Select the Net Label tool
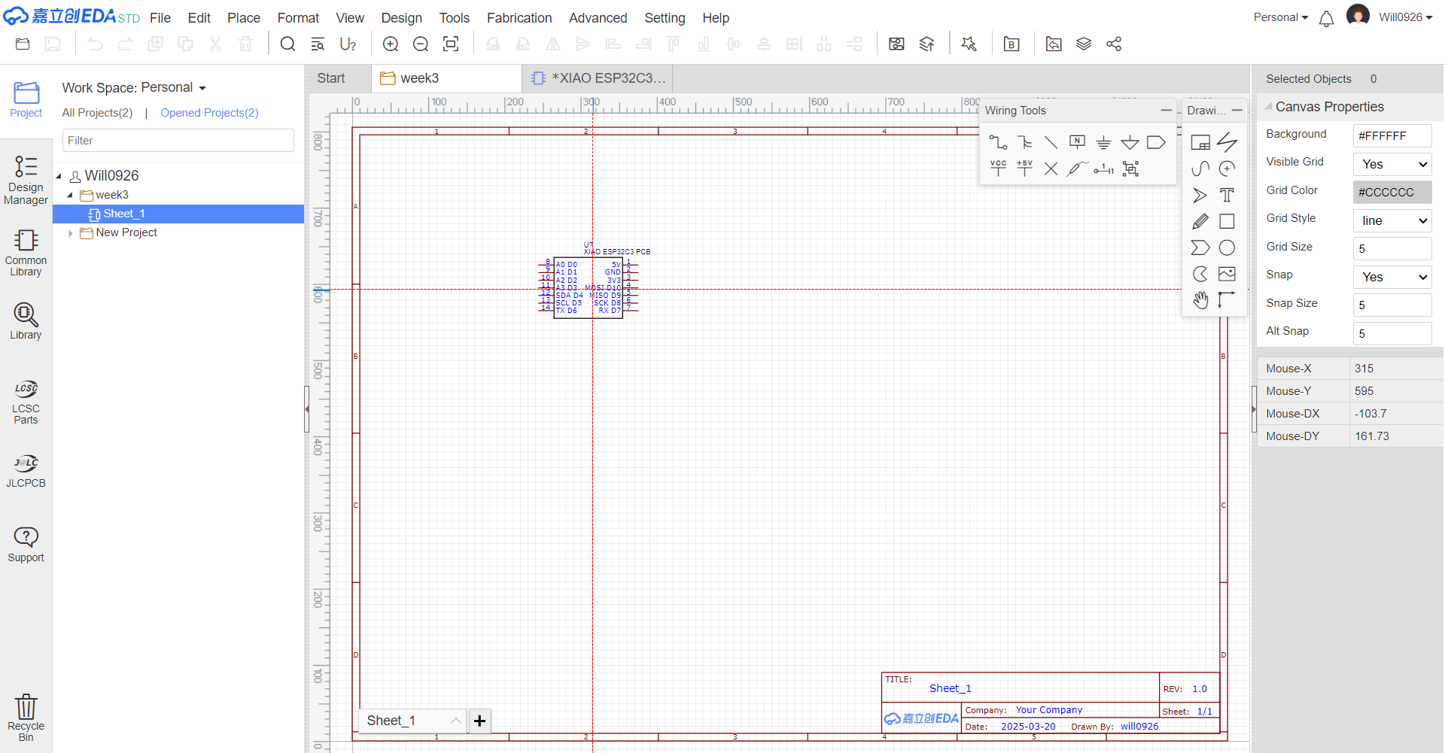Viewport: 1445px width, 753px height. point(1077,142)
